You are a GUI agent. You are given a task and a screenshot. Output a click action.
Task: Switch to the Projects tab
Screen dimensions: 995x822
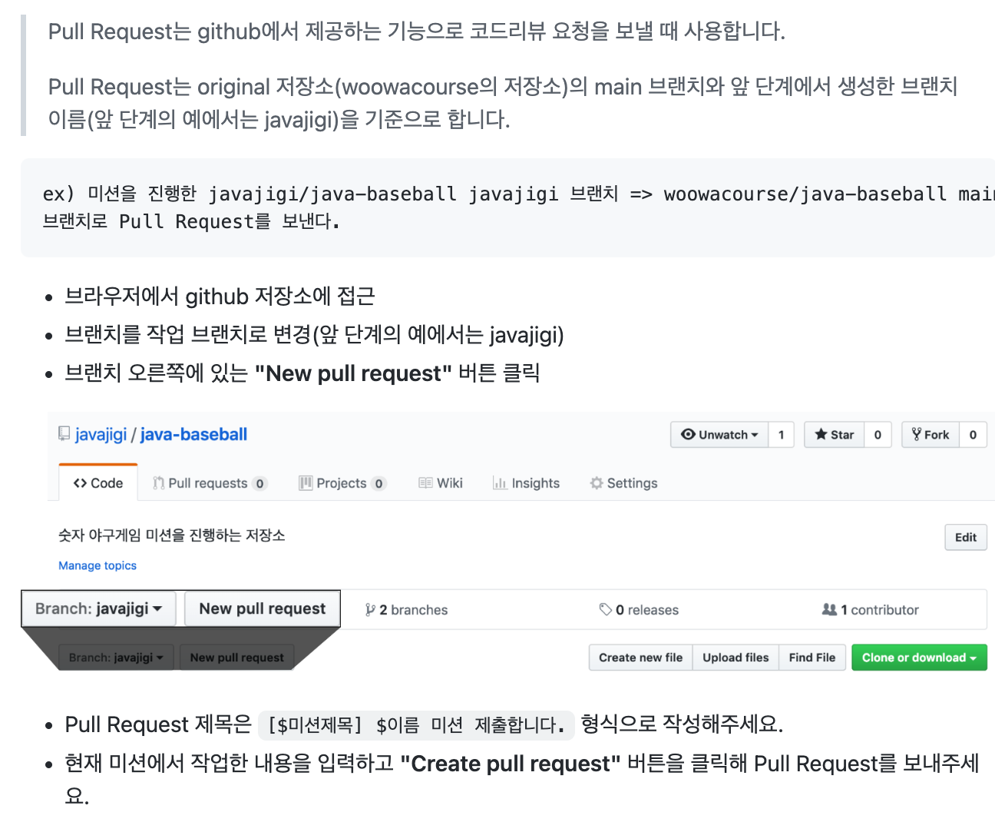point(342,483)
